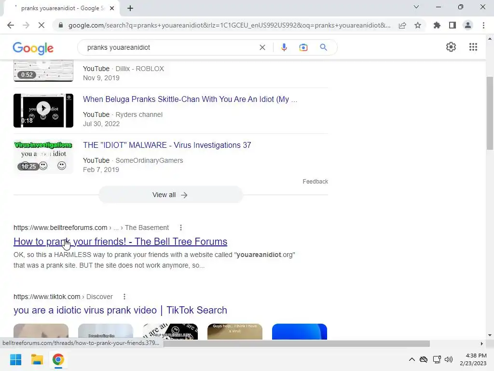Screen dimensions: 494x371
Task: Click the Feedback link
Action: pyautogui.click(x=315, y=182)
